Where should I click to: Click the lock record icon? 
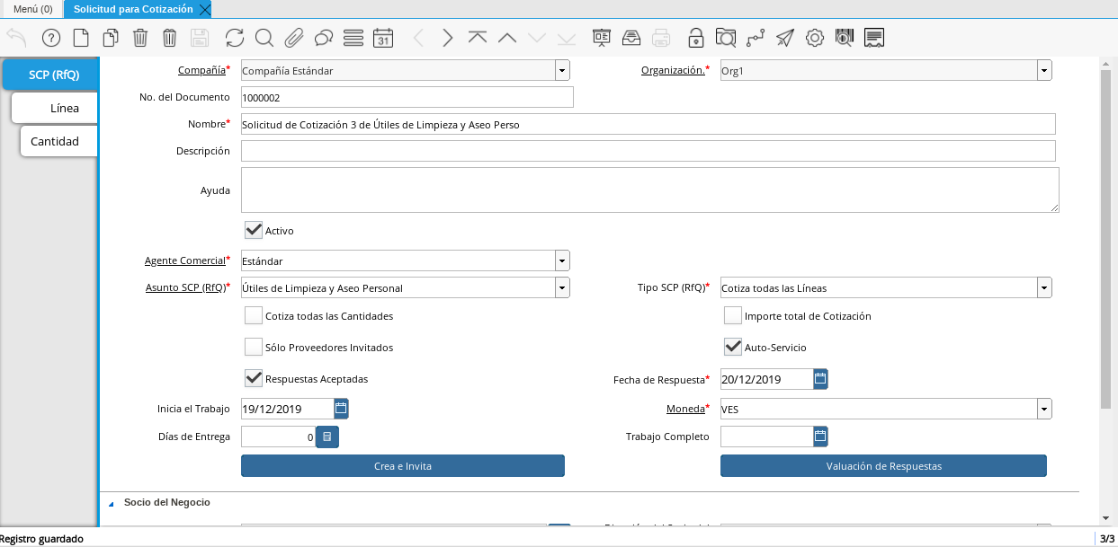(695, 38)
